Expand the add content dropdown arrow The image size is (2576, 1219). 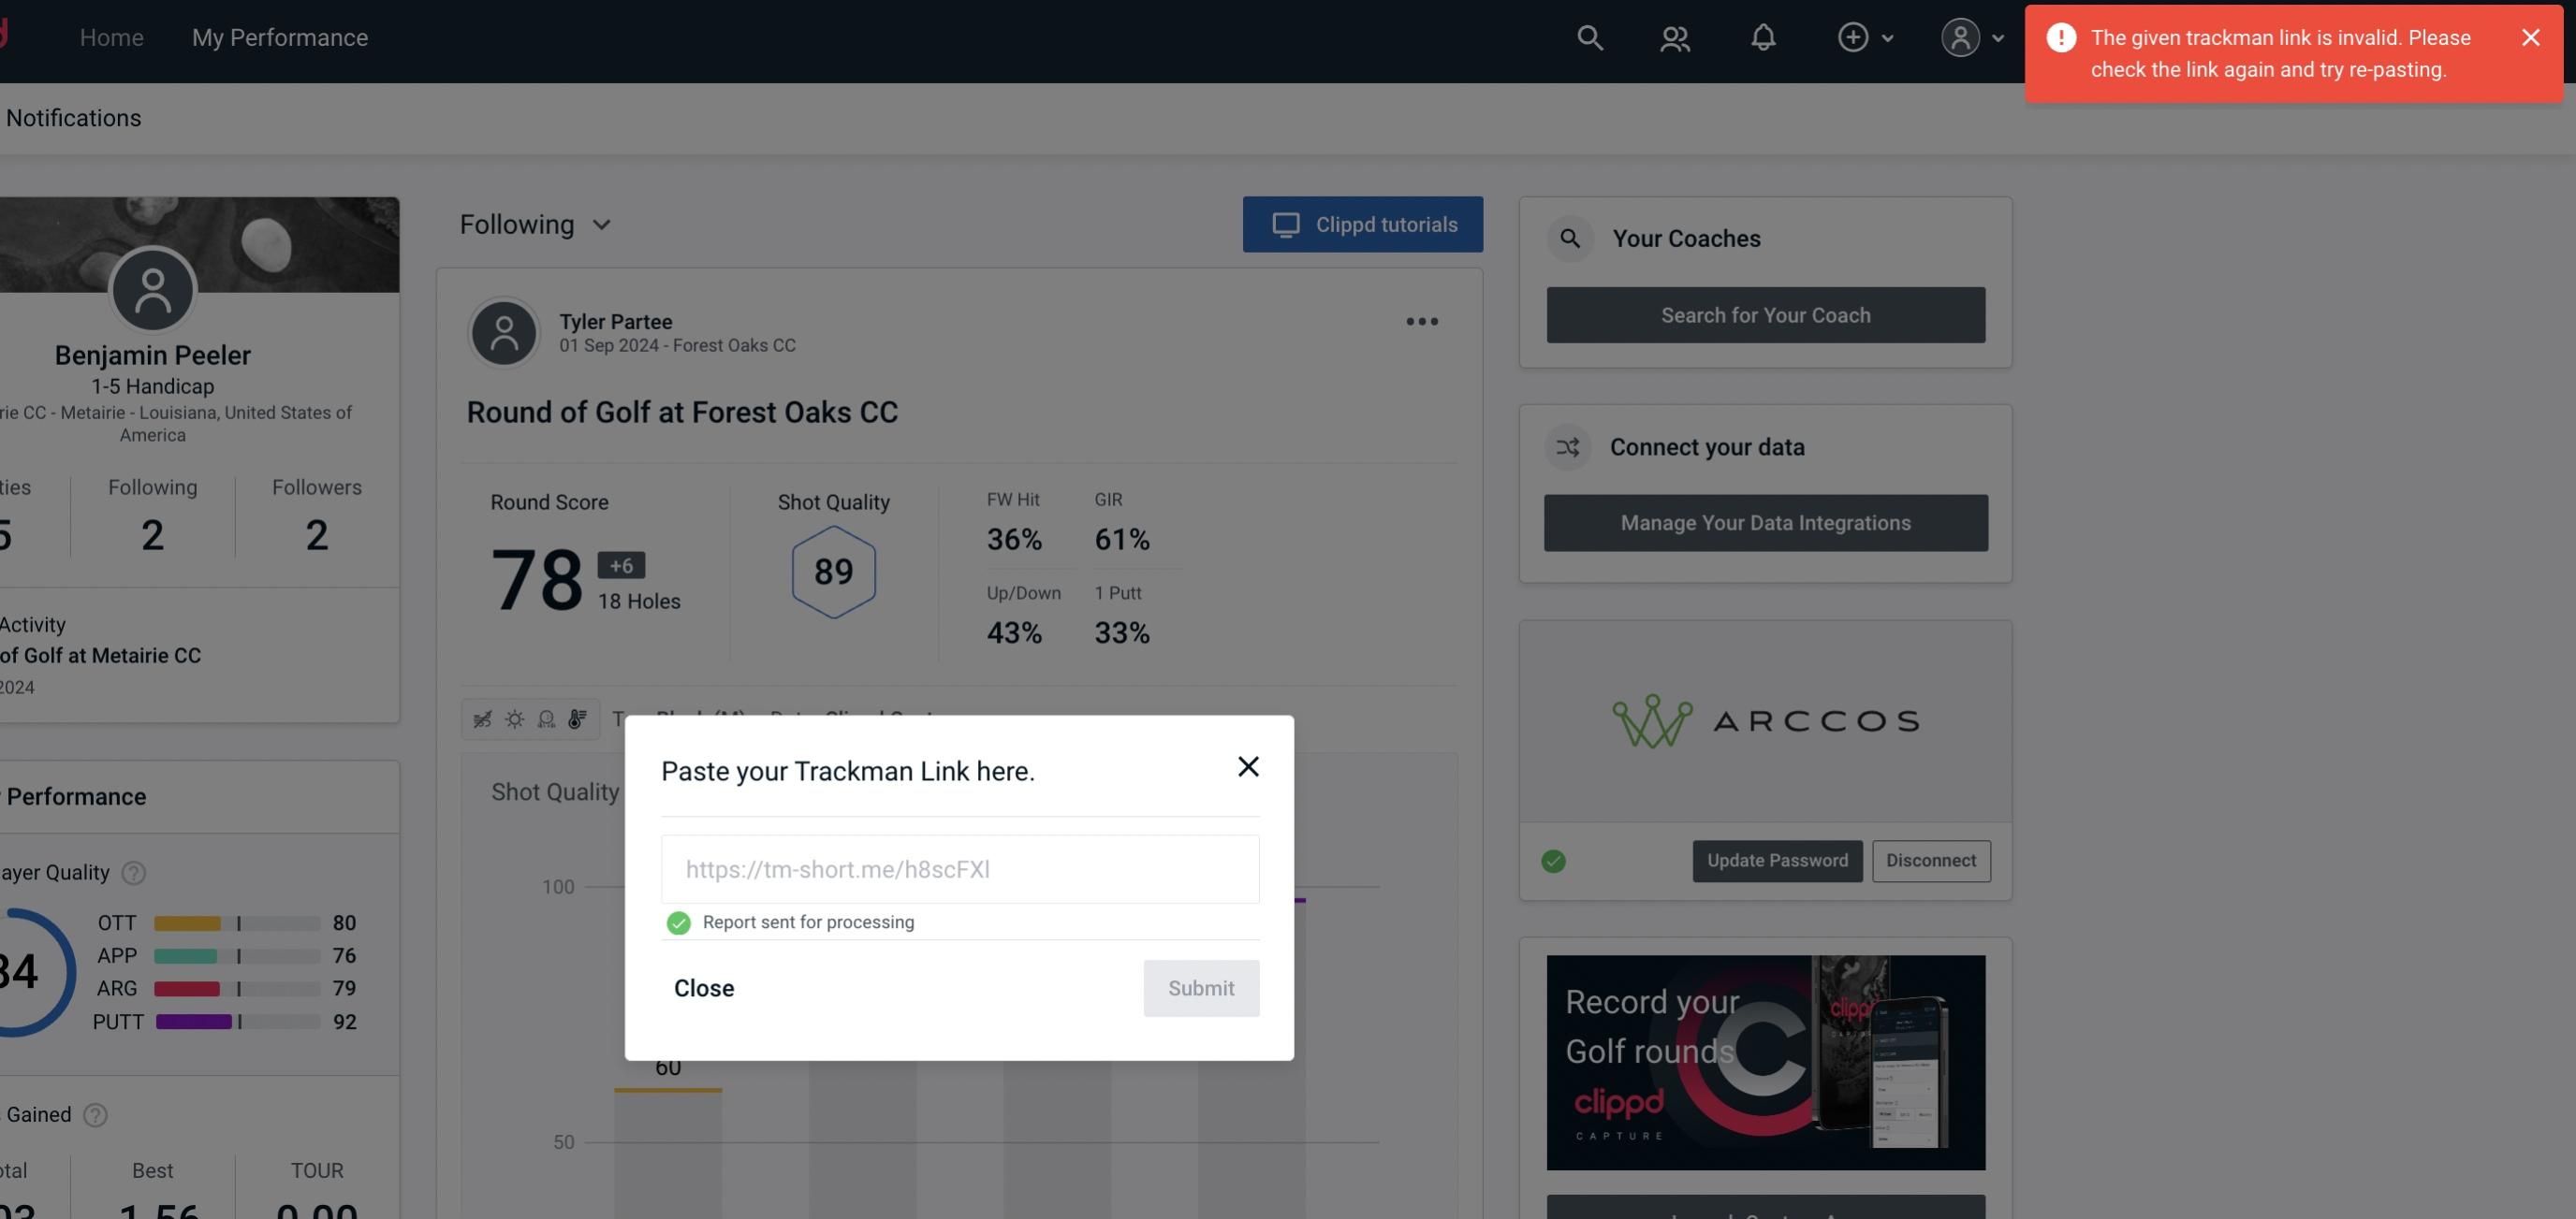(1888, 35)
